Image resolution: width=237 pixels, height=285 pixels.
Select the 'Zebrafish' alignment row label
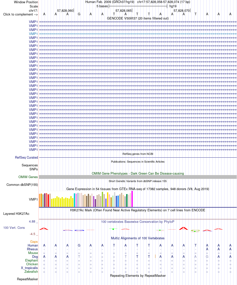(x=31, y=272)
